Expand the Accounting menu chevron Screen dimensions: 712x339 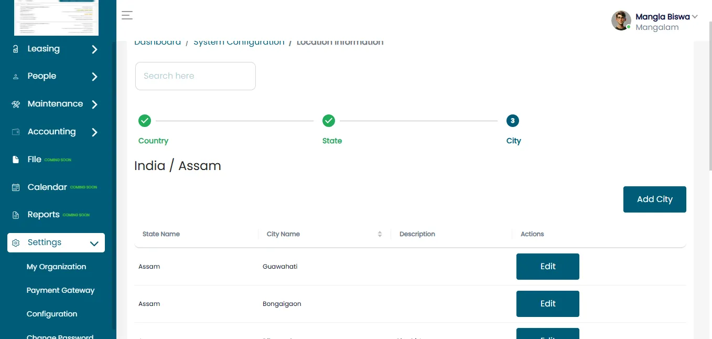94,132
